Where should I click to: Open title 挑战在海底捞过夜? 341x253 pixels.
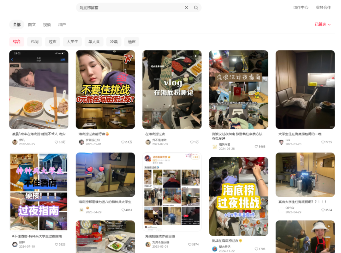coord(227,241)
